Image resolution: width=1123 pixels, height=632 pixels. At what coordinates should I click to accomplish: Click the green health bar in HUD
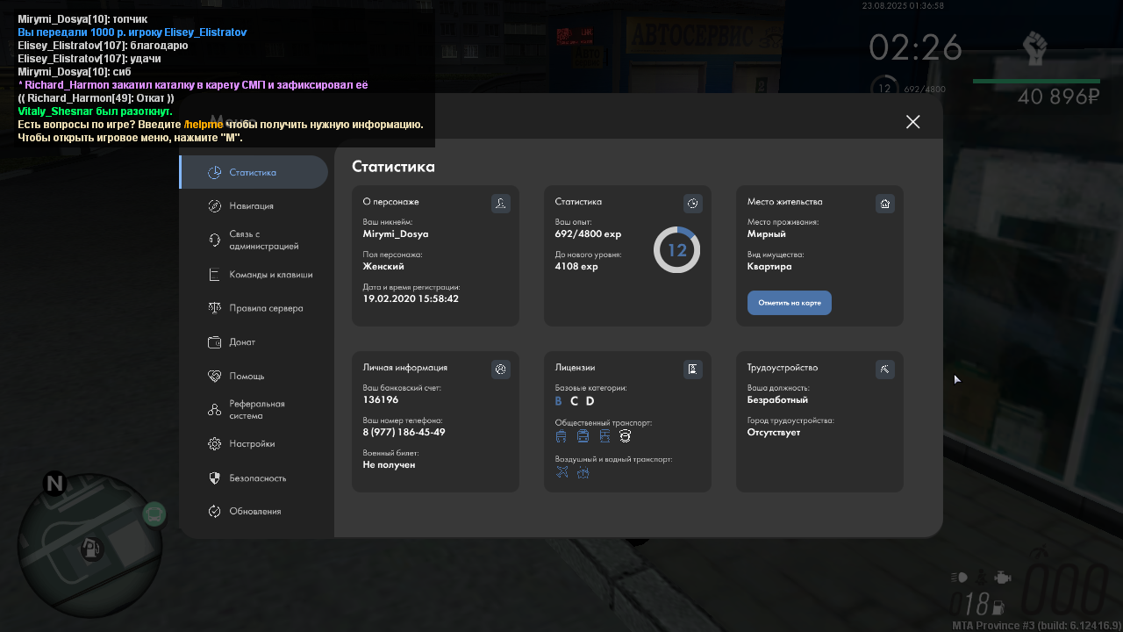click(1036, 82)
